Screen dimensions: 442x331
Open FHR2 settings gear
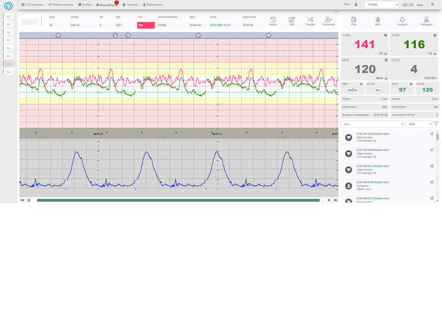click(435, 35)
